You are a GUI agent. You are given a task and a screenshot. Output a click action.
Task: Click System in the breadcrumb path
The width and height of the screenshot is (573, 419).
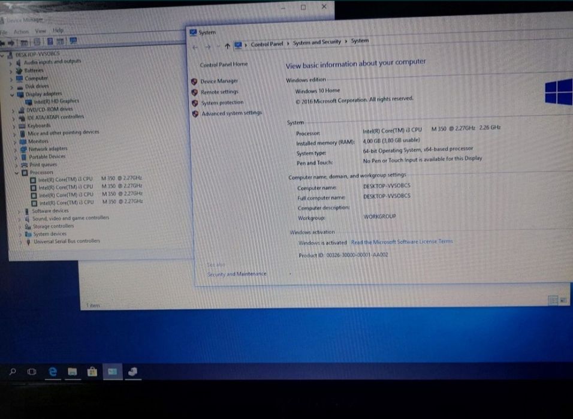tap(360, 41)
